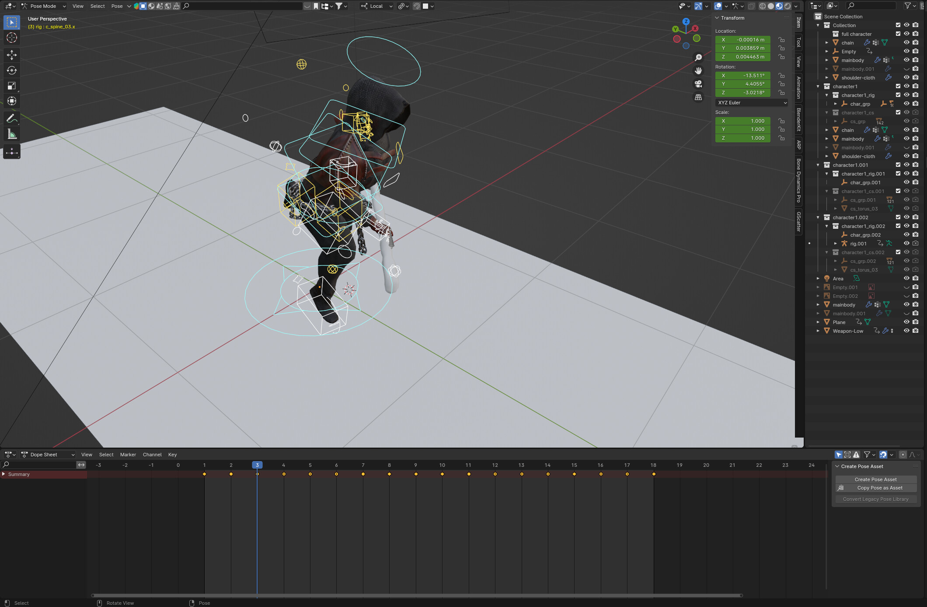Click Convert Legacy Pose Library button
Viewport: 927px width, 607px height.
click(x=876, y=499)
